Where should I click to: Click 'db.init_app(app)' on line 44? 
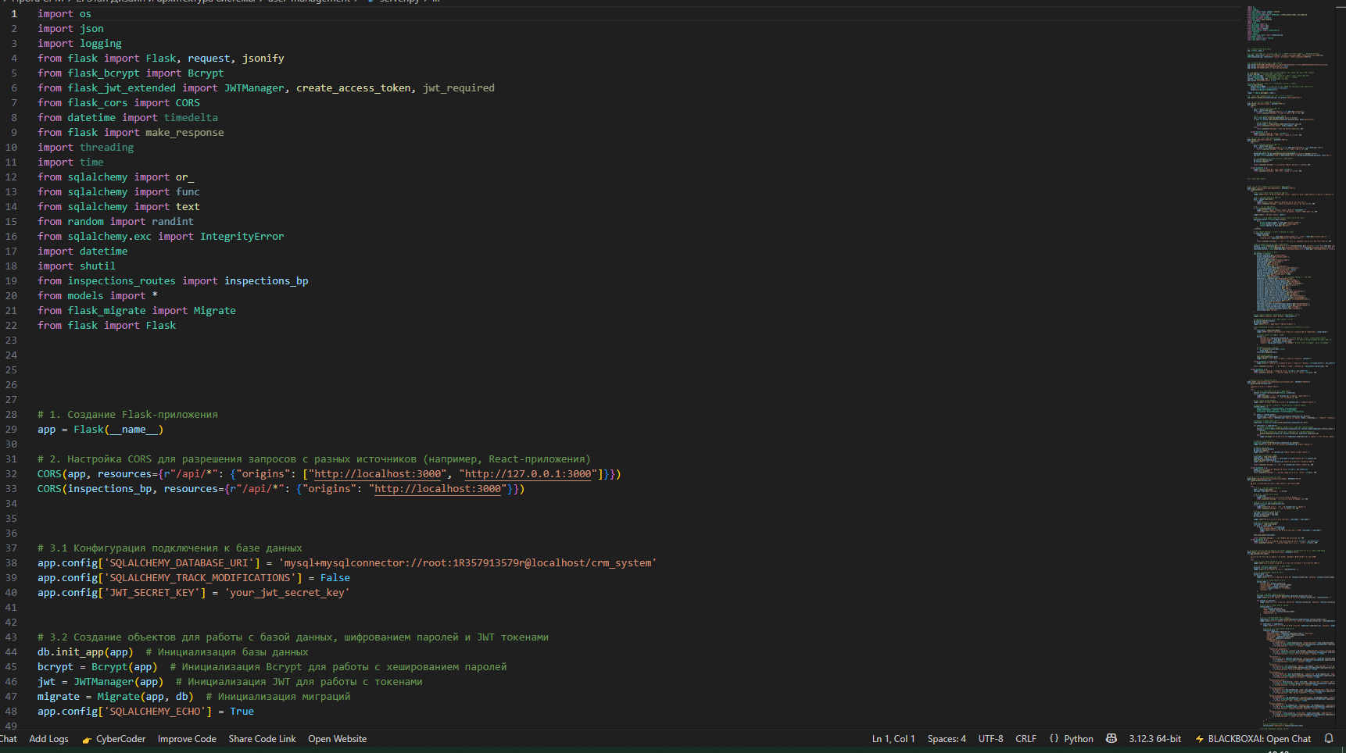click(85, 652)
